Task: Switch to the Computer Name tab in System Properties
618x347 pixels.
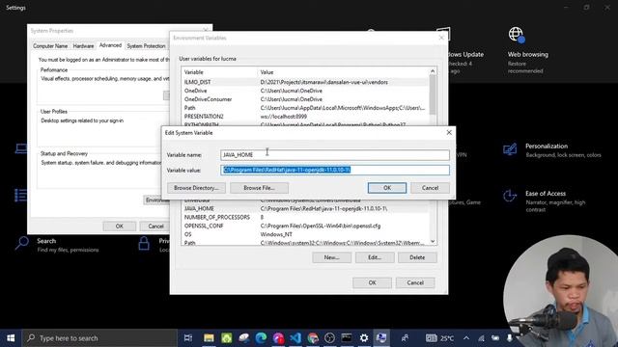Action: (50, 46)
